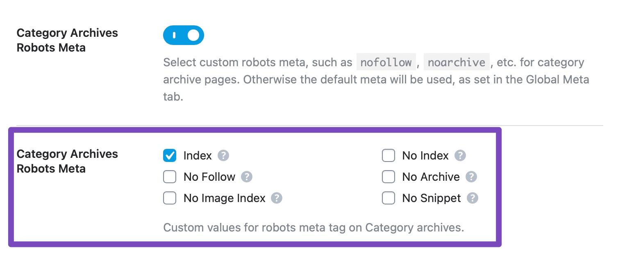Enable the No Snippet option
Viewport: 618px width, 256px height.
click(x=388, y=198)
